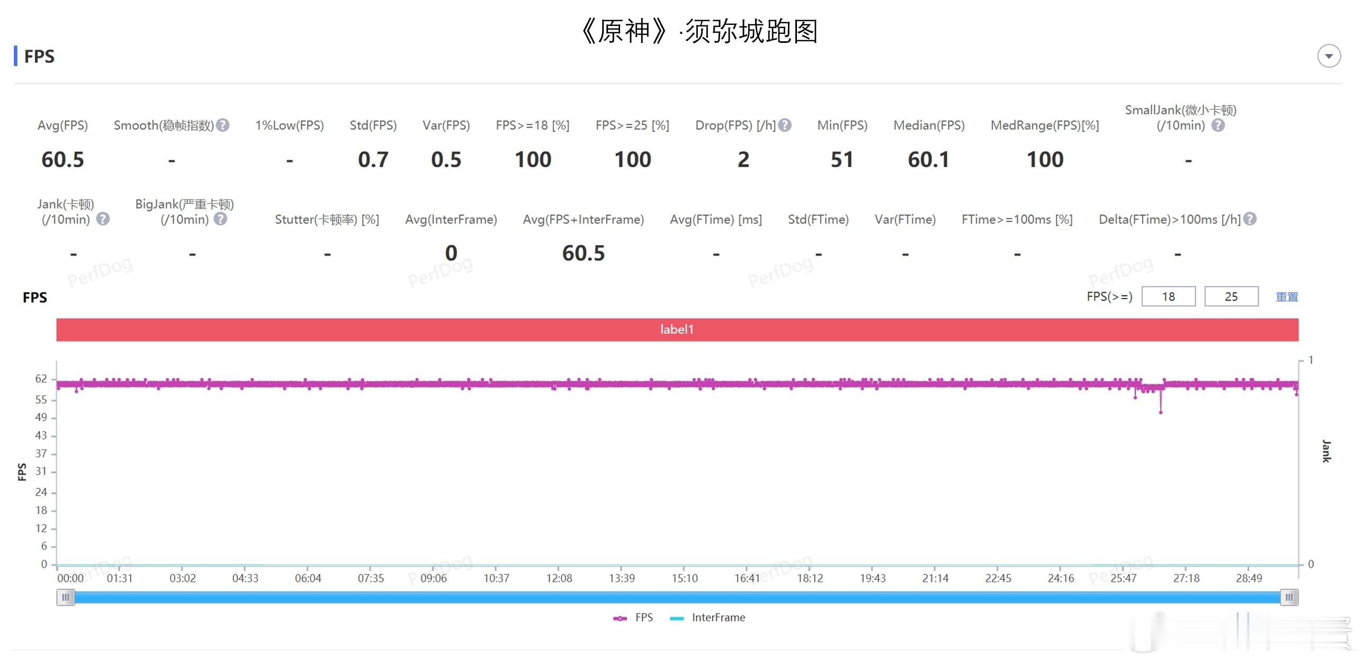Image resolution: width=1363 pixels, height=666 pixels.
Task: Click the vertical Jank axis title
Action: point(1326,451)
